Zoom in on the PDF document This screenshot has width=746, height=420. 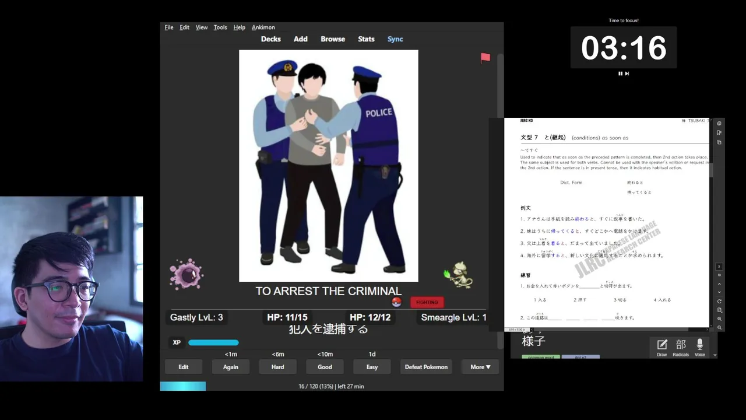(719, 319)
